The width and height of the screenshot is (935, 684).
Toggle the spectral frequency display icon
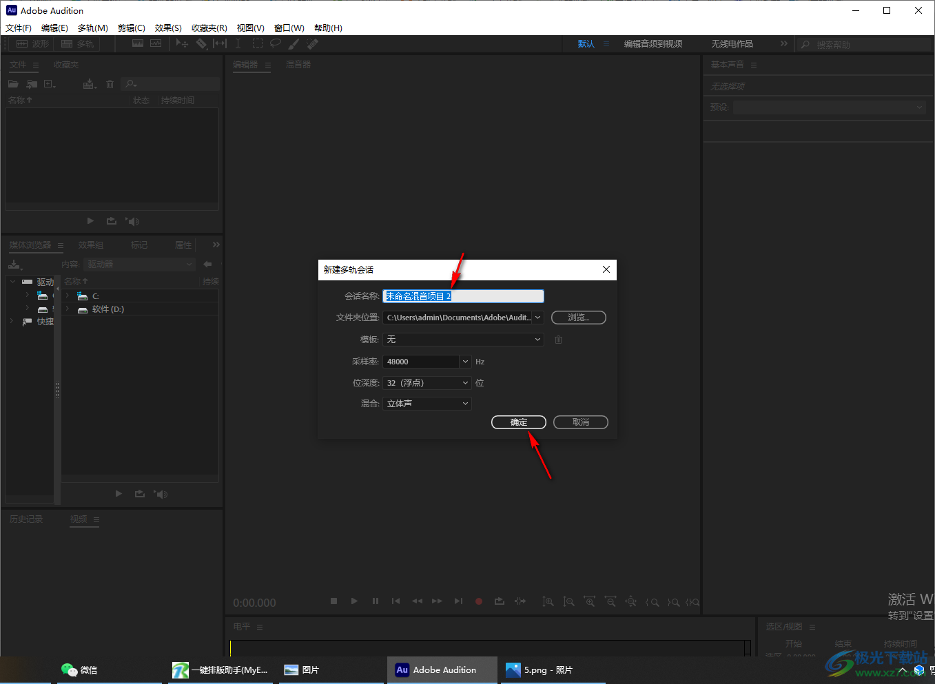[x=138, y=43]
